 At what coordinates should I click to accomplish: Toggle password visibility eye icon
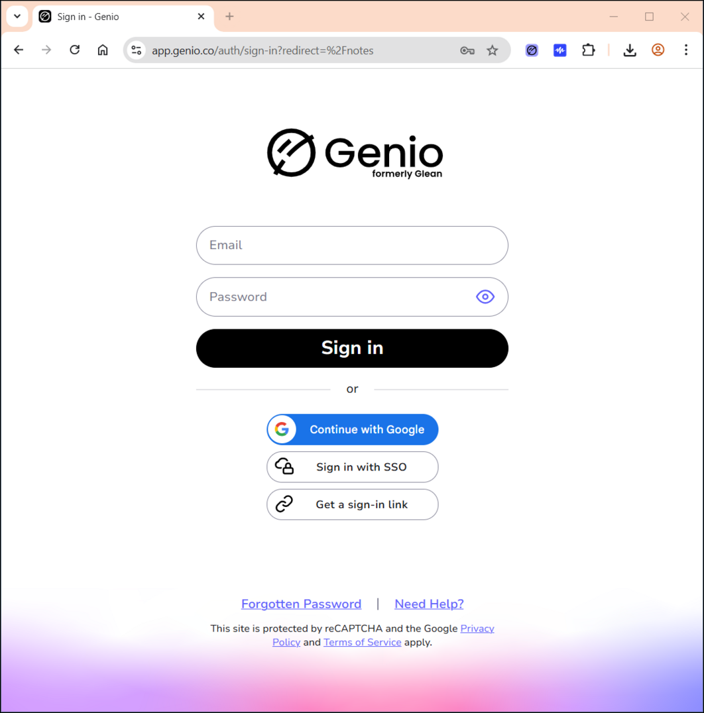pos(485,297)
